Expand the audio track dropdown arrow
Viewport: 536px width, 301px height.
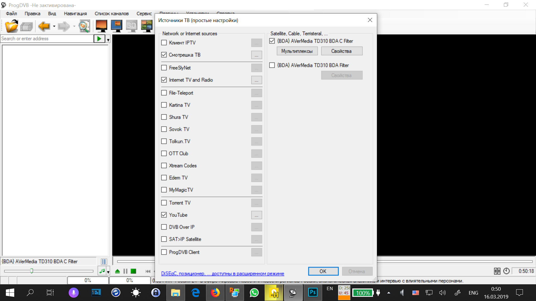coord(108,272)
